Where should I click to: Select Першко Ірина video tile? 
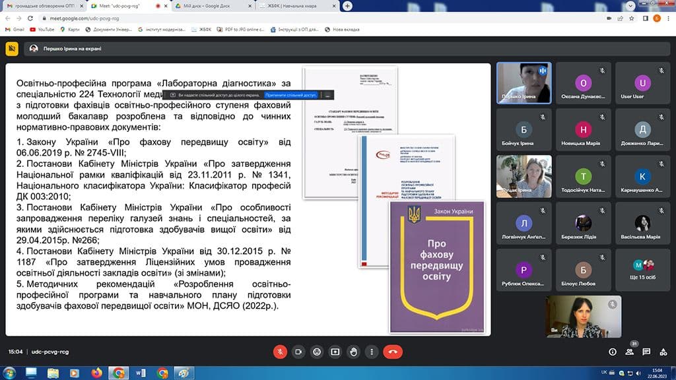point(524,82)
